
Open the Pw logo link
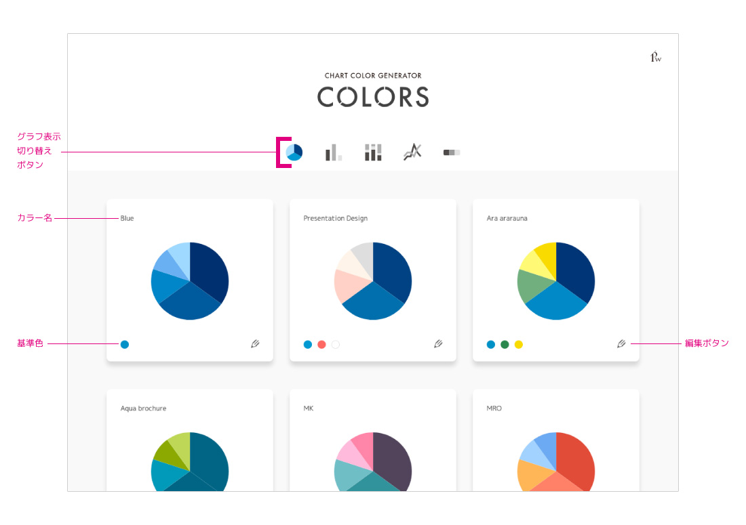click(656, 57)
